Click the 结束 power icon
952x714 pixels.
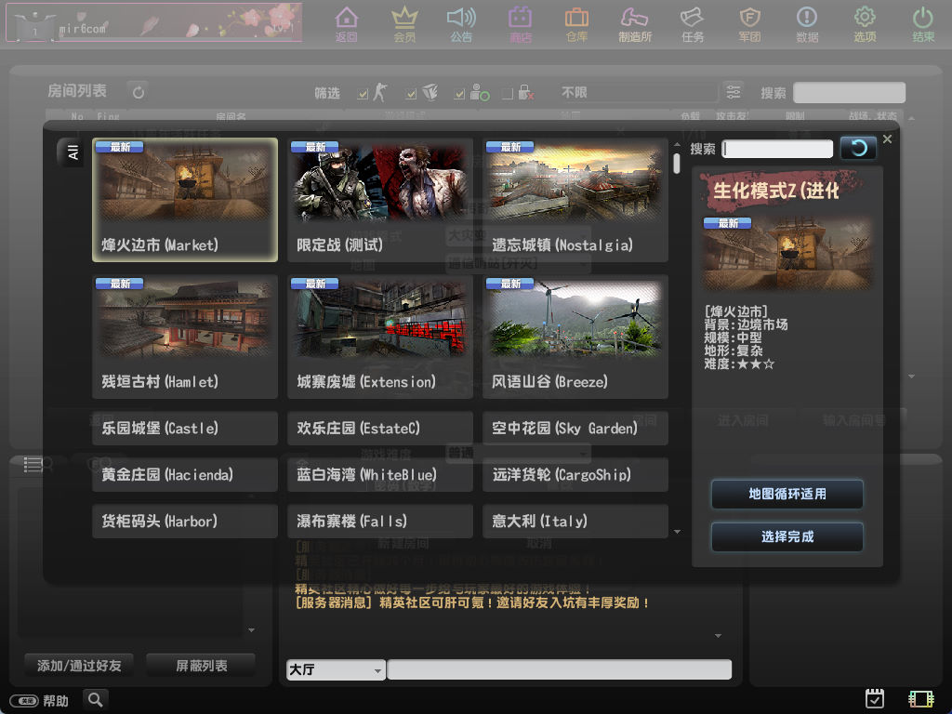[x=923, y=24]
